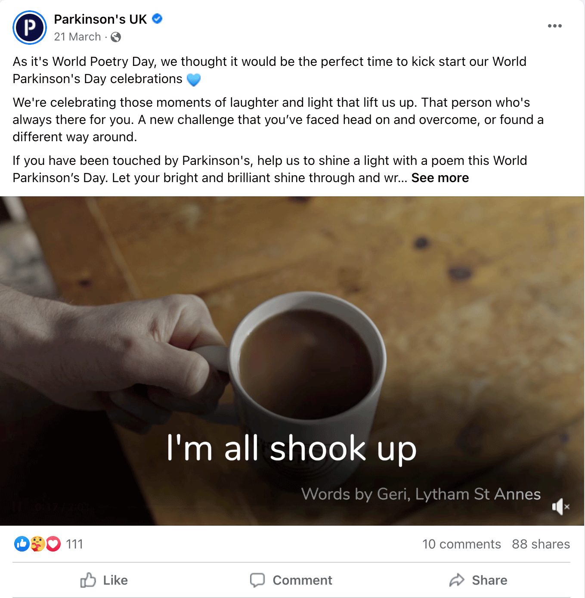Open the 21 March timestamp link
The width and height of the screenshot is (585, 598).
click(77, 37)
